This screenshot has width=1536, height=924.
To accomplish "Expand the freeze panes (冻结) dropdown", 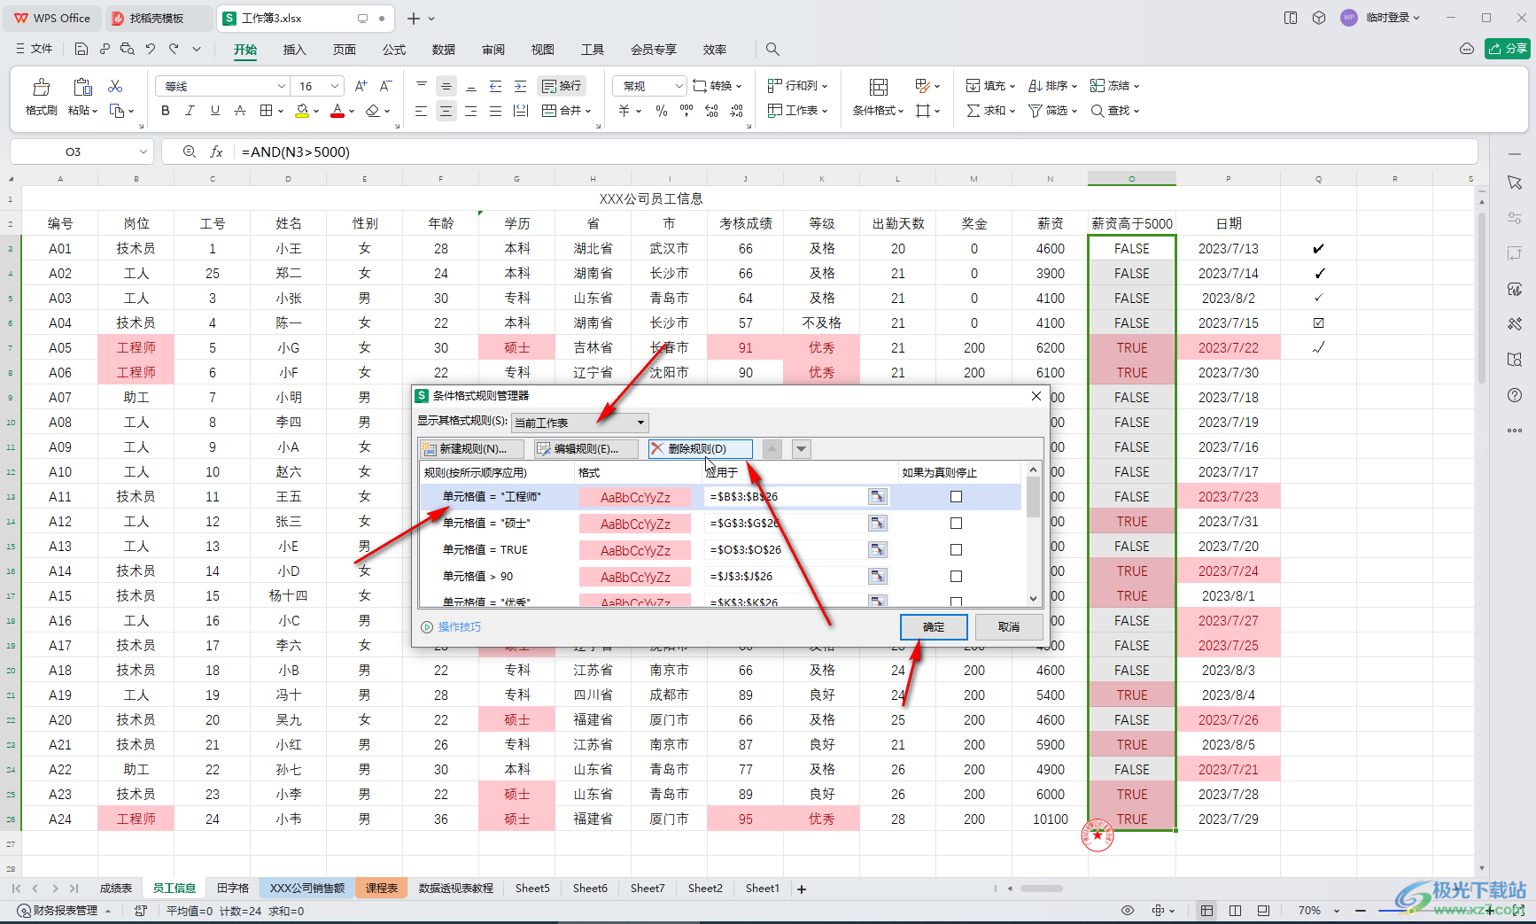I will coord(1136,87).
